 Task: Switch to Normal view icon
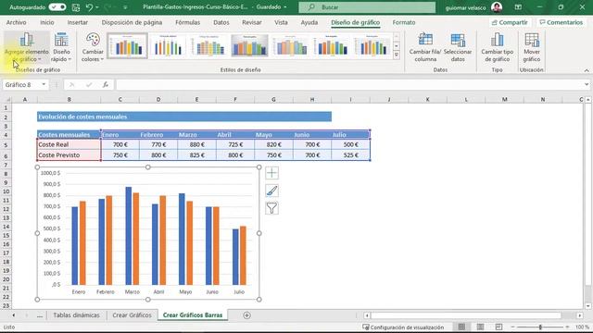[x=461, y=327]
